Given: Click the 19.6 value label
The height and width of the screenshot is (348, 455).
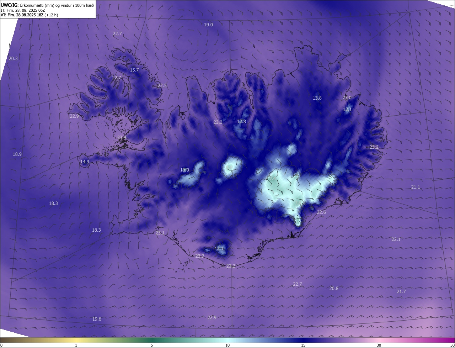Looking at the screenshot, I should 97,319.
